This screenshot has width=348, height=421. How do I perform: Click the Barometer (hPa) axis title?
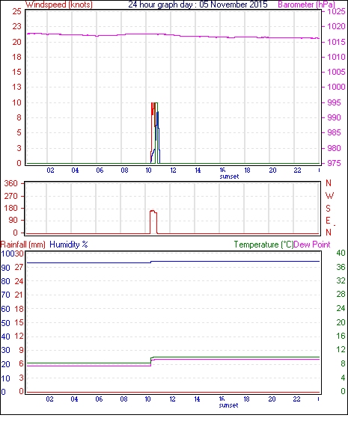pyautogui.click(x=307, y=4)
